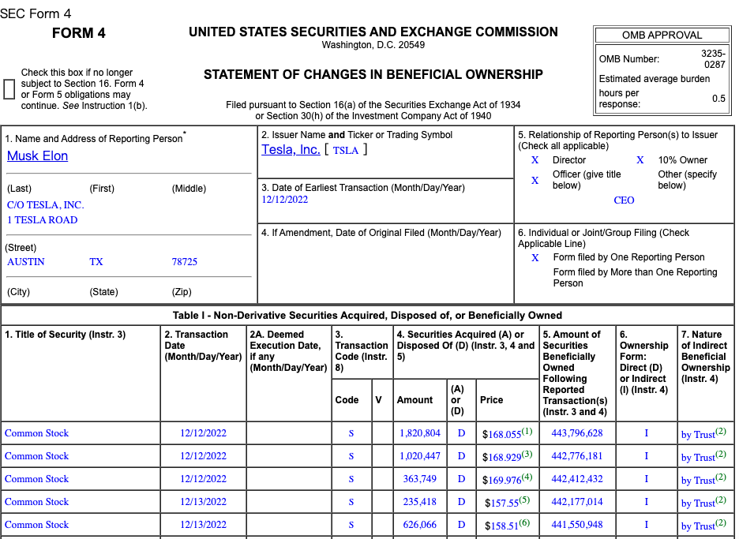Screen dimensions: 739x539
Task: Click the Statement of Changes in Beneficial Ownership title
Action: click(x=373, y=74)
